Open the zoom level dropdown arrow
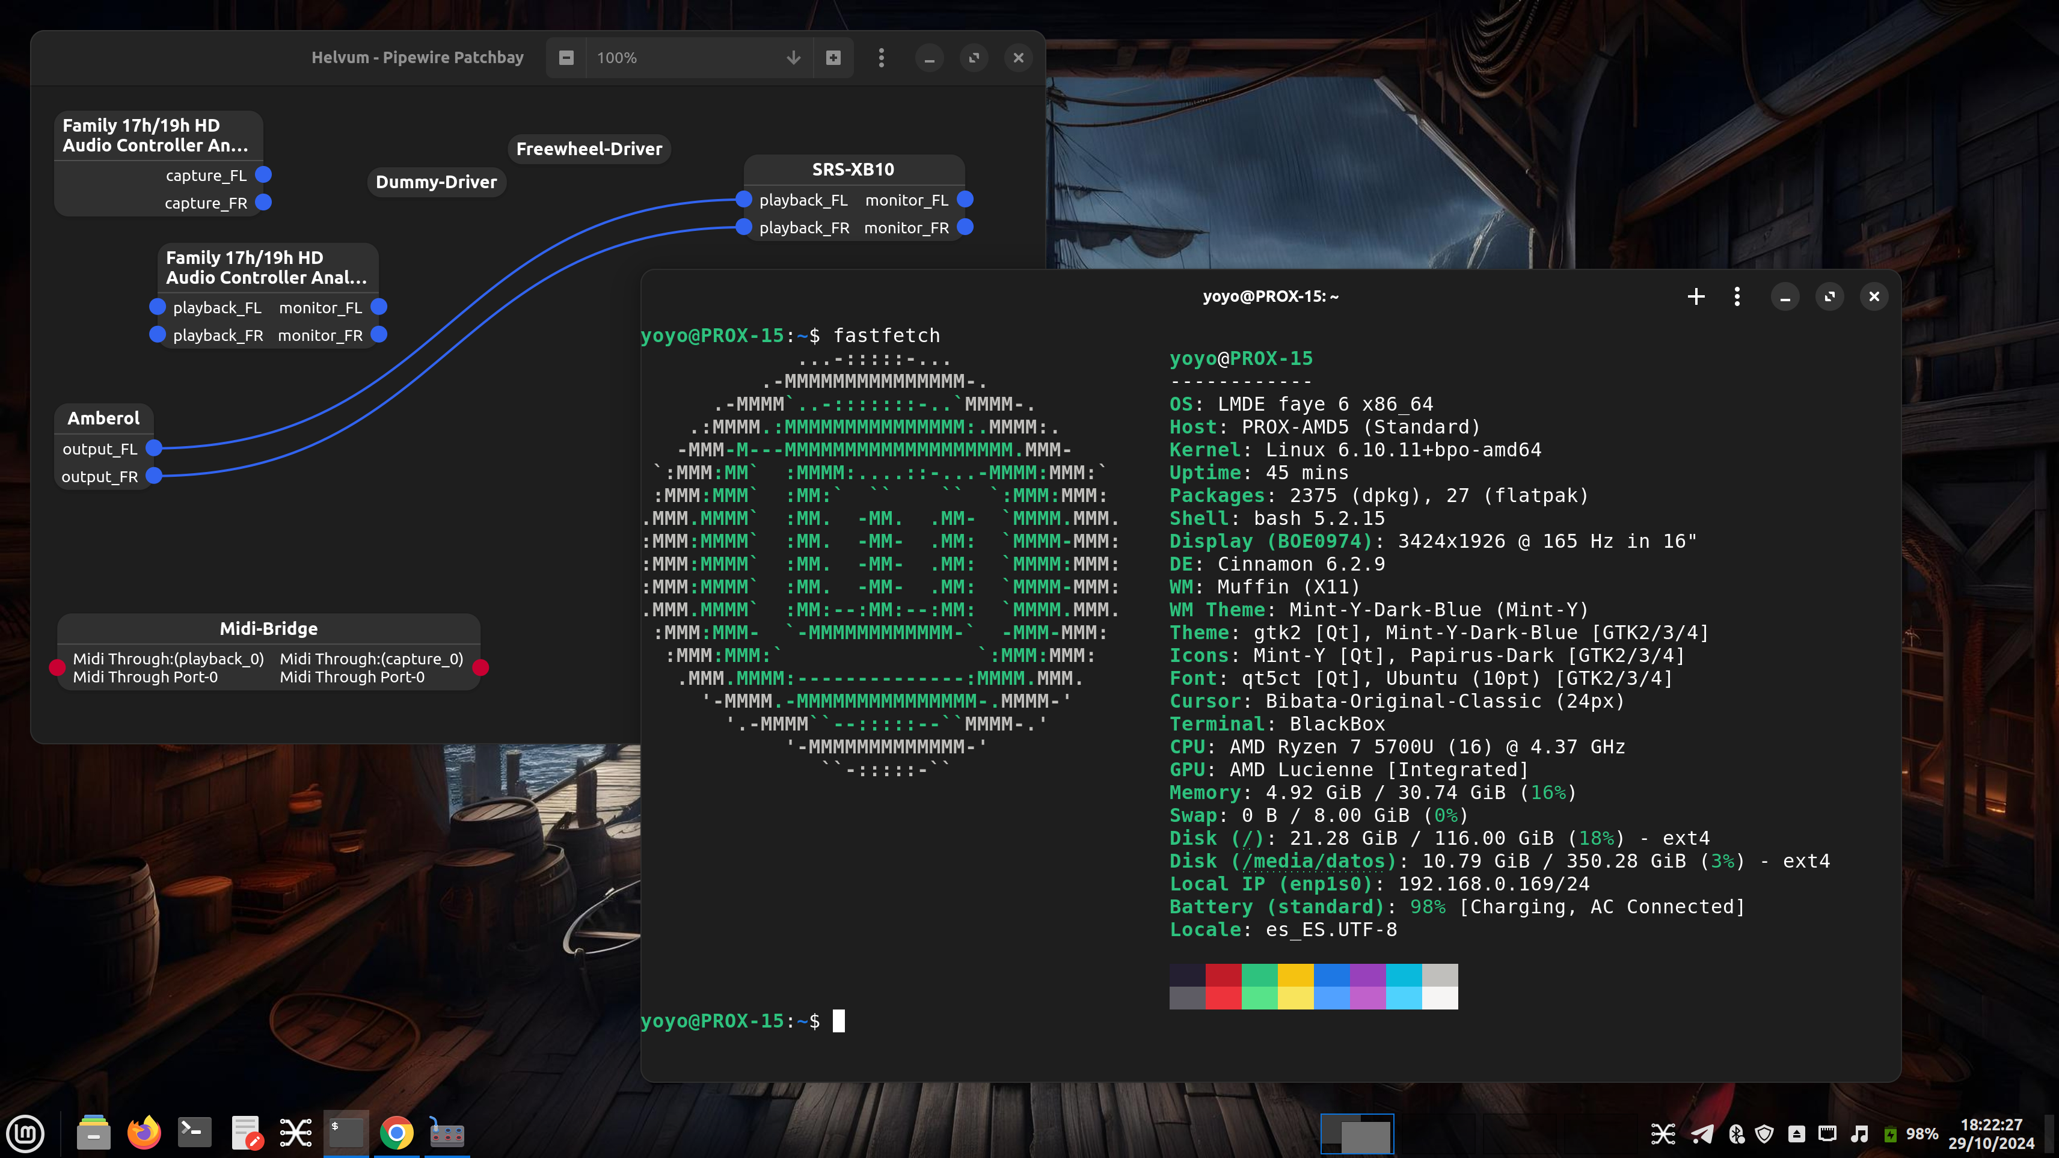2059x1158 pixels. (x=793, y=58)
